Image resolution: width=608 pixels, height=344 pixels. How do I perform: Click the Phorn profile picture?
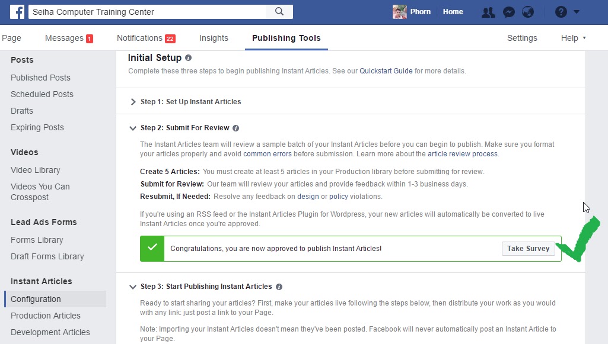coord(399,12)
